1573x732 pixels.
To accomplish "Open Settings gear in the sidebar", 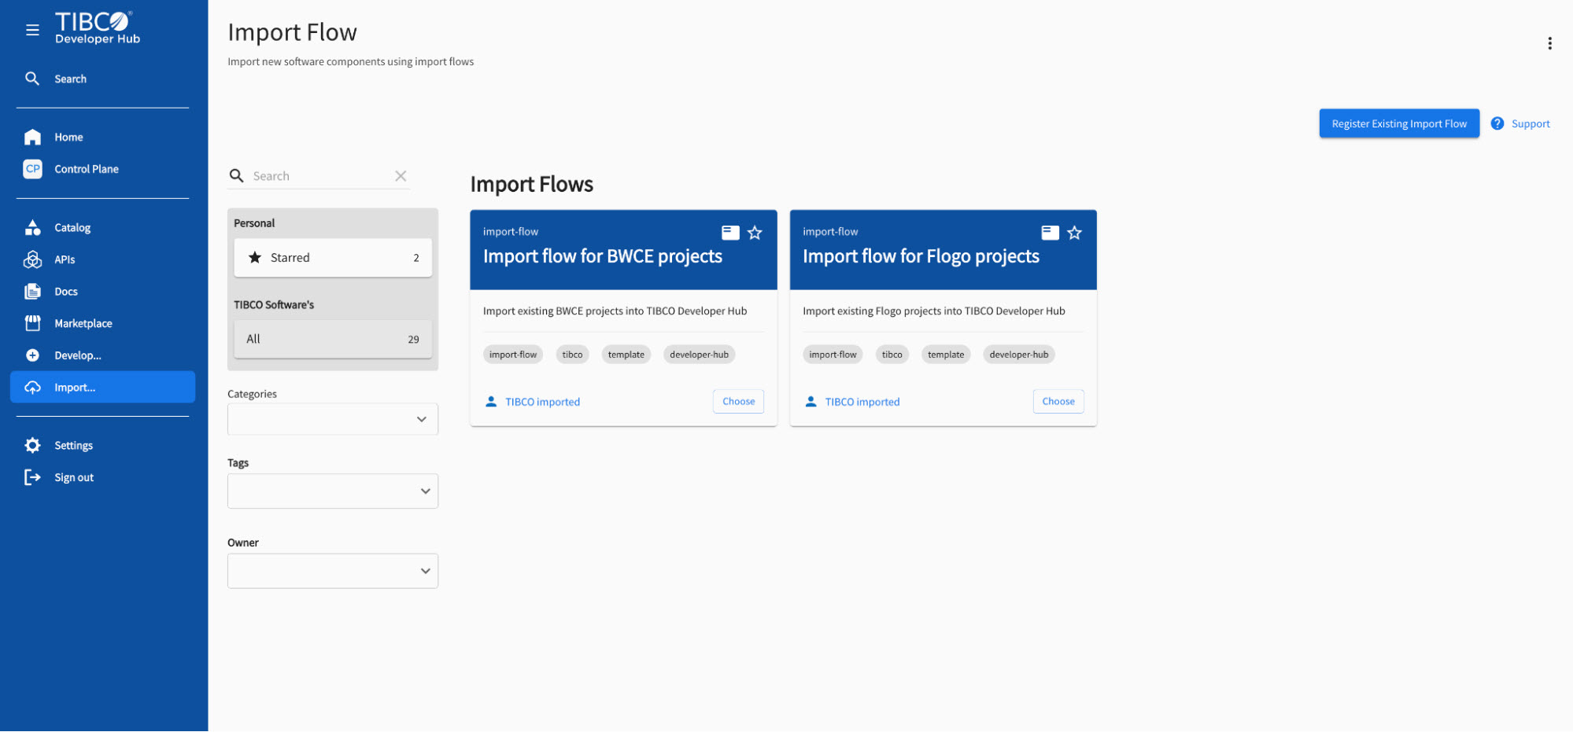I will (32, 446).
